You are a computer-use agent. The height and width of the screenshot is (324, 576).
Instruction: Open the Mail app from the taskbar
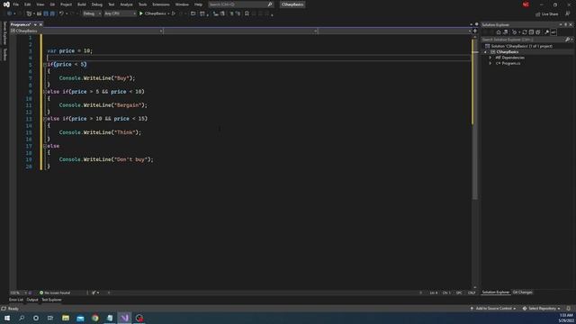(x=80, y=318)
